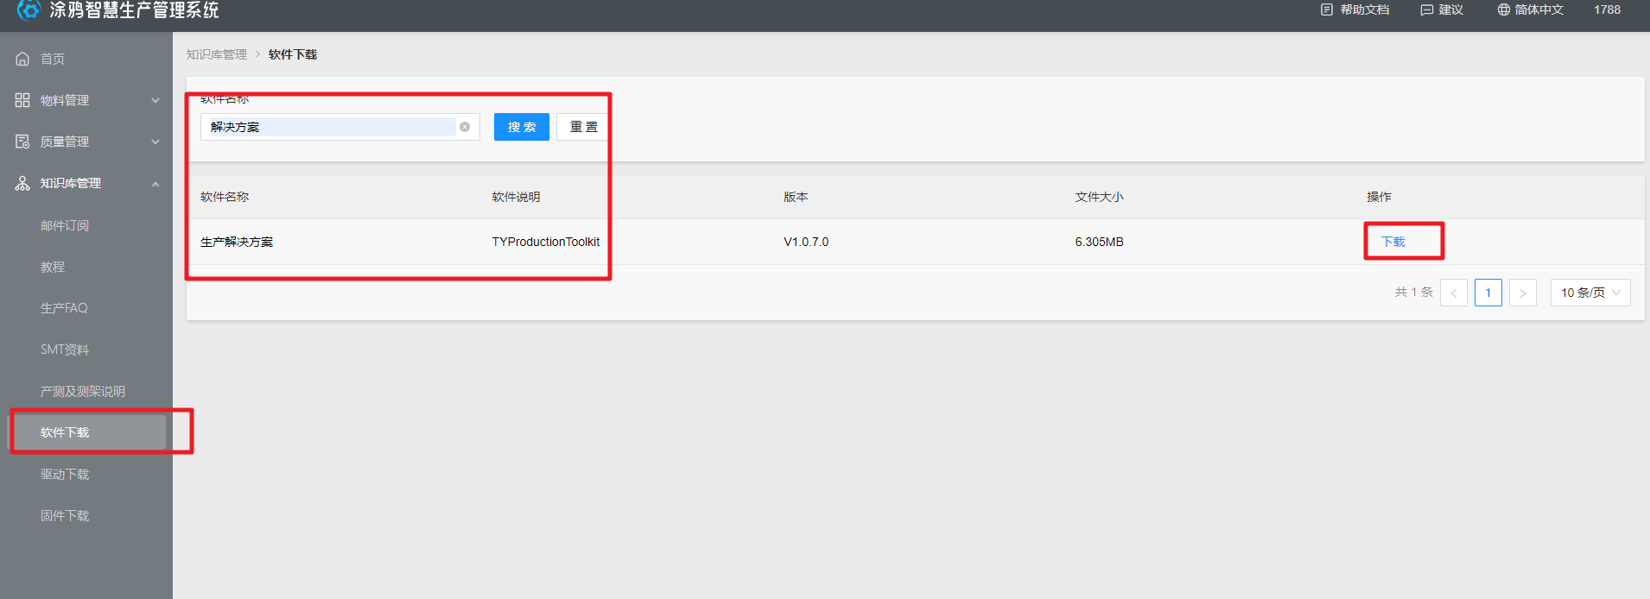1650x599 pixels.
Task: Click the 软件下载 breadcrumb text
Action: coord(293,54)
